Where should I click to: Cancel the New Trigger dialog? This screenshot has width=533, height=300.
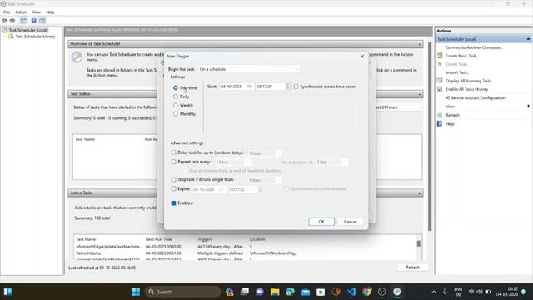(350, 222)
